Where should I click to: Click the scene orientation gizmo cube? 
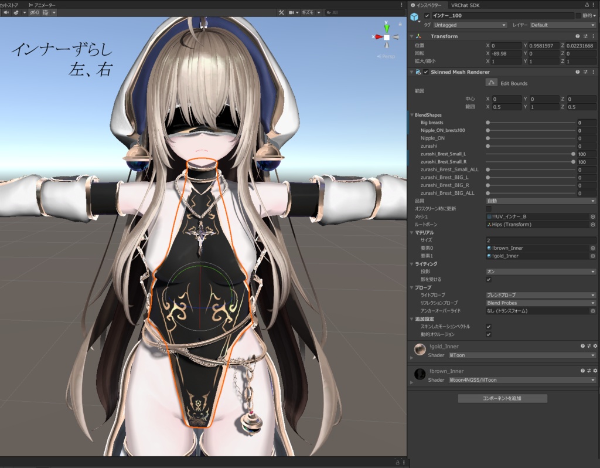pyautogui.click(x=387, y=37)
